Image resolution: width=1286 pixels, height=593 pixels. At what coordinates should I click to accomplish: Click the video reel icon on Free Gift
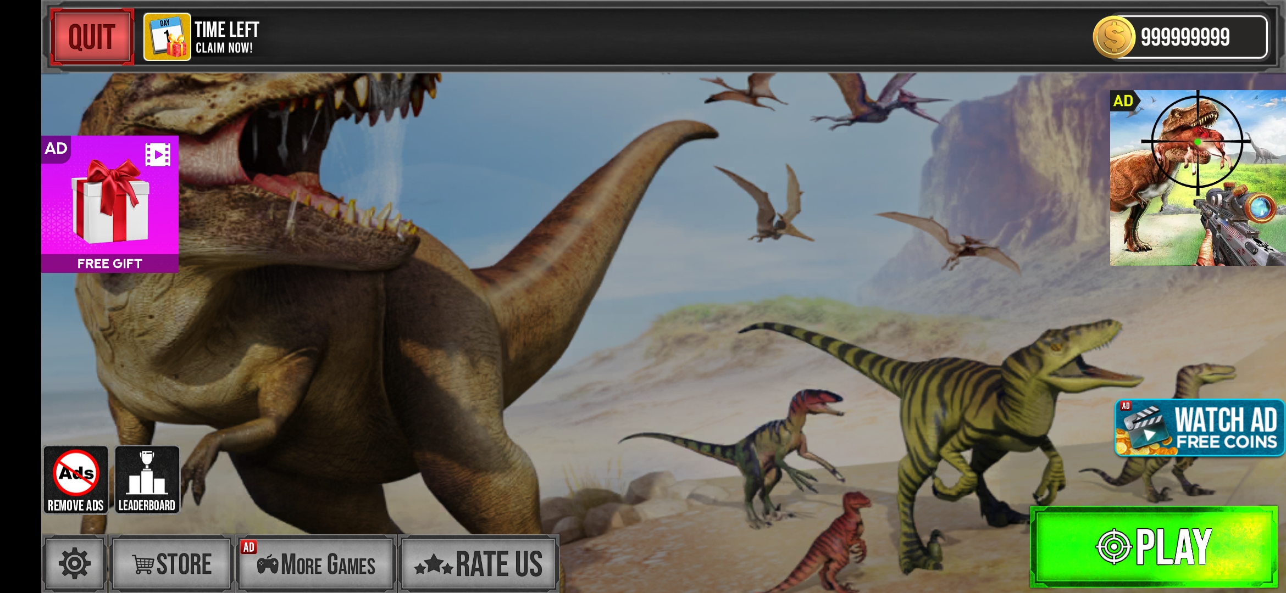(x=158, y=155)
